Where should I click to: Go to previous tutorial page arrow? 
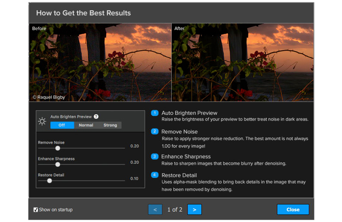click(x=155, y=210)
